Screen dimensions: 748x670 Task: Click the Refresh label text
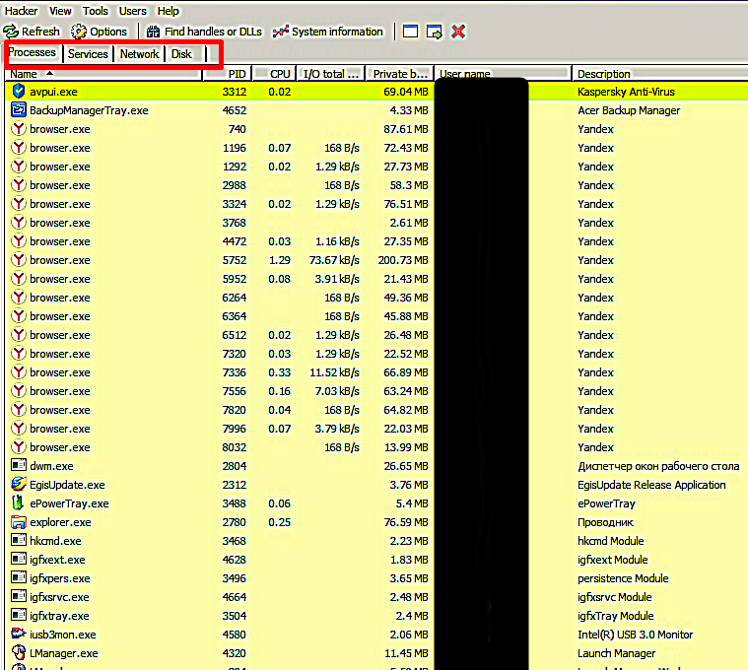tap(40, 32)
